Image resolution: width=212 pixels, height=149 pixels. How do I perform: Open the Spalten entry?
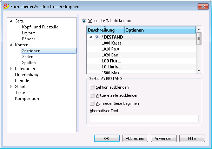pos(29,63)
